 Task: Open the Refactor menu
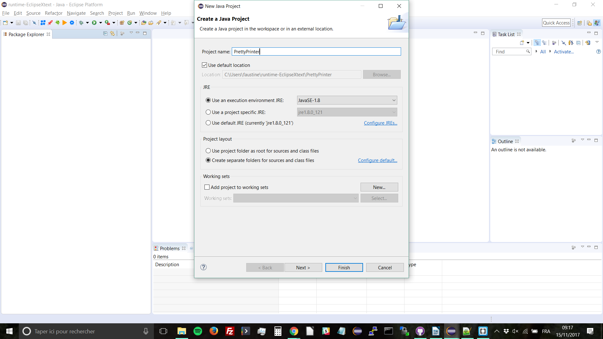[x=53, y=13]
